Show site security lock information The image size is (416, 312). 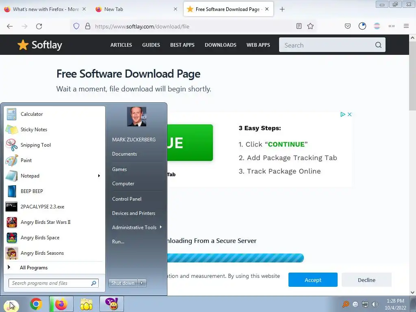pos(88,26)
